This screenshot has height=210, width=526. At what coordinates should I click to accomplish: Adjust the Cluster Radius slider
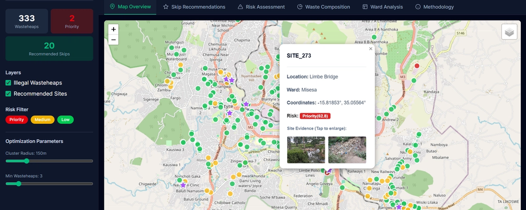[49, 161]
